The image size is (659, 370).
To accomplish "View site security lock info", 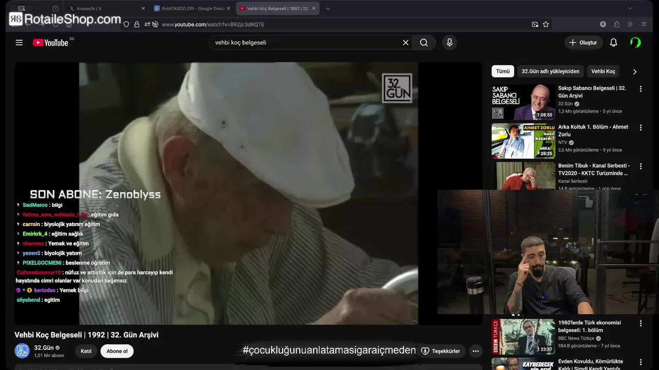I will (x=136, y=24).
